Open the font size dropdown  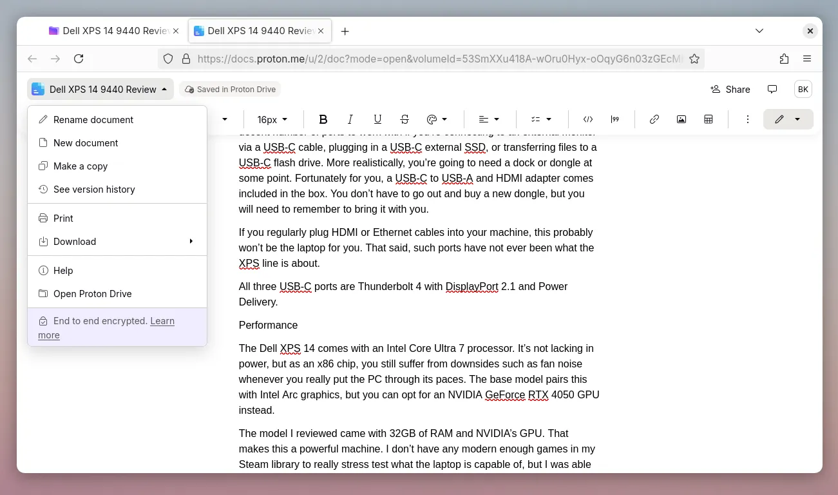tap(271, 119)
